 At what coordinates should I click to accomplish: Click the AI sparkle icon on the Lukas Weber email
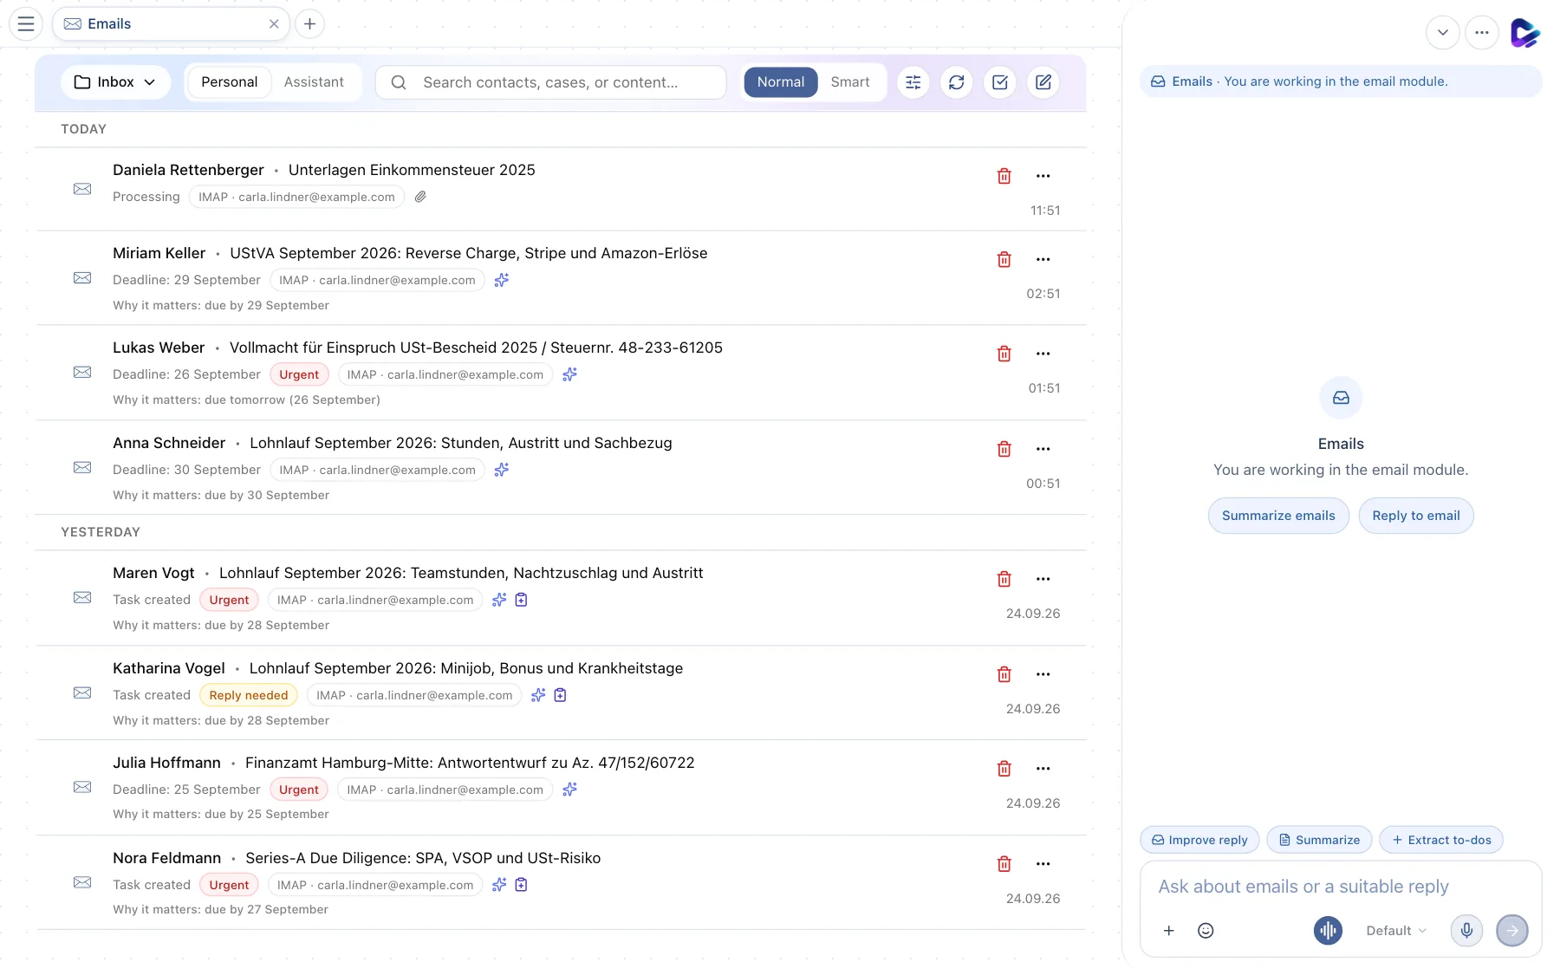pyautogui.click(x=569, y=374)
